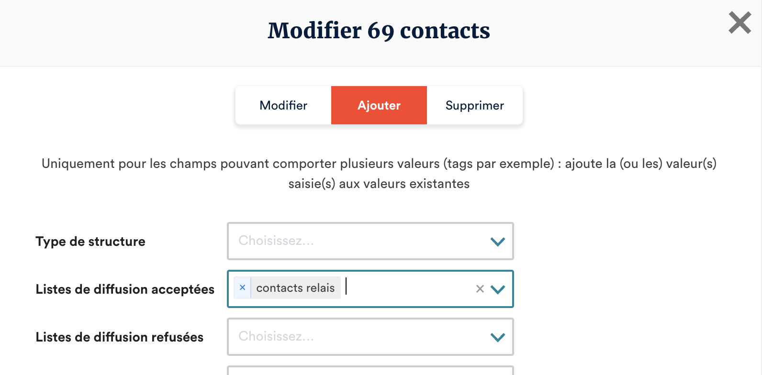This screenshot has height=375, width=762.
Task: Expand the Type de structure chevron
Action: click(x=498, y=242)
